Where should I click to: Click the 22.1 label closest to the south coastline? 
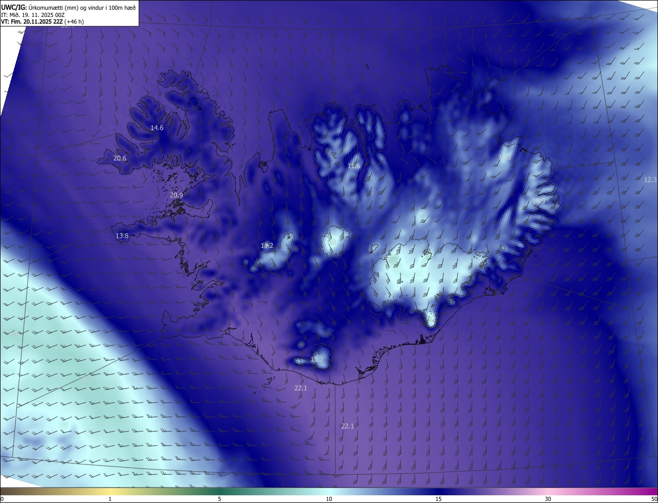tap(301, 388)
